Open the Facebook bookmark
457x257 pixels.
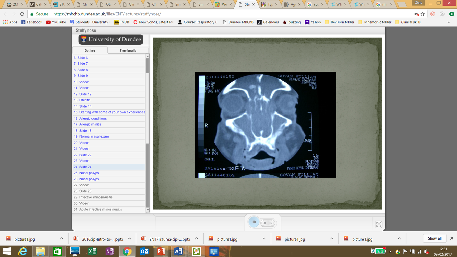(x=32, y=22)
